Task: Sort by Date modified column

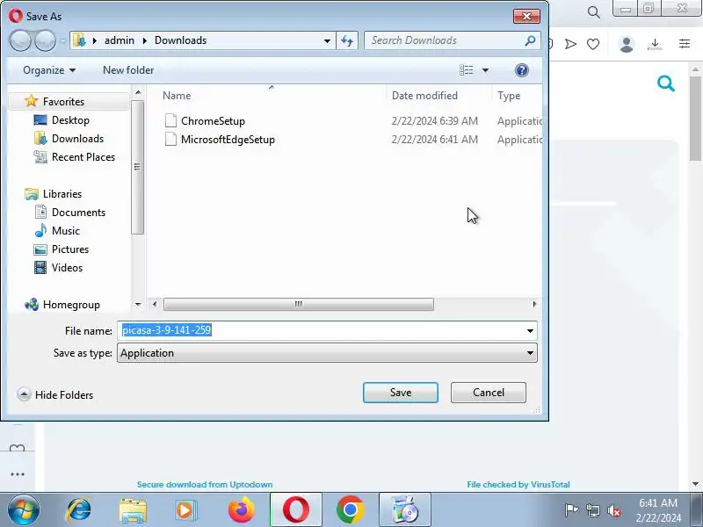Action: (x=424, y=96)
